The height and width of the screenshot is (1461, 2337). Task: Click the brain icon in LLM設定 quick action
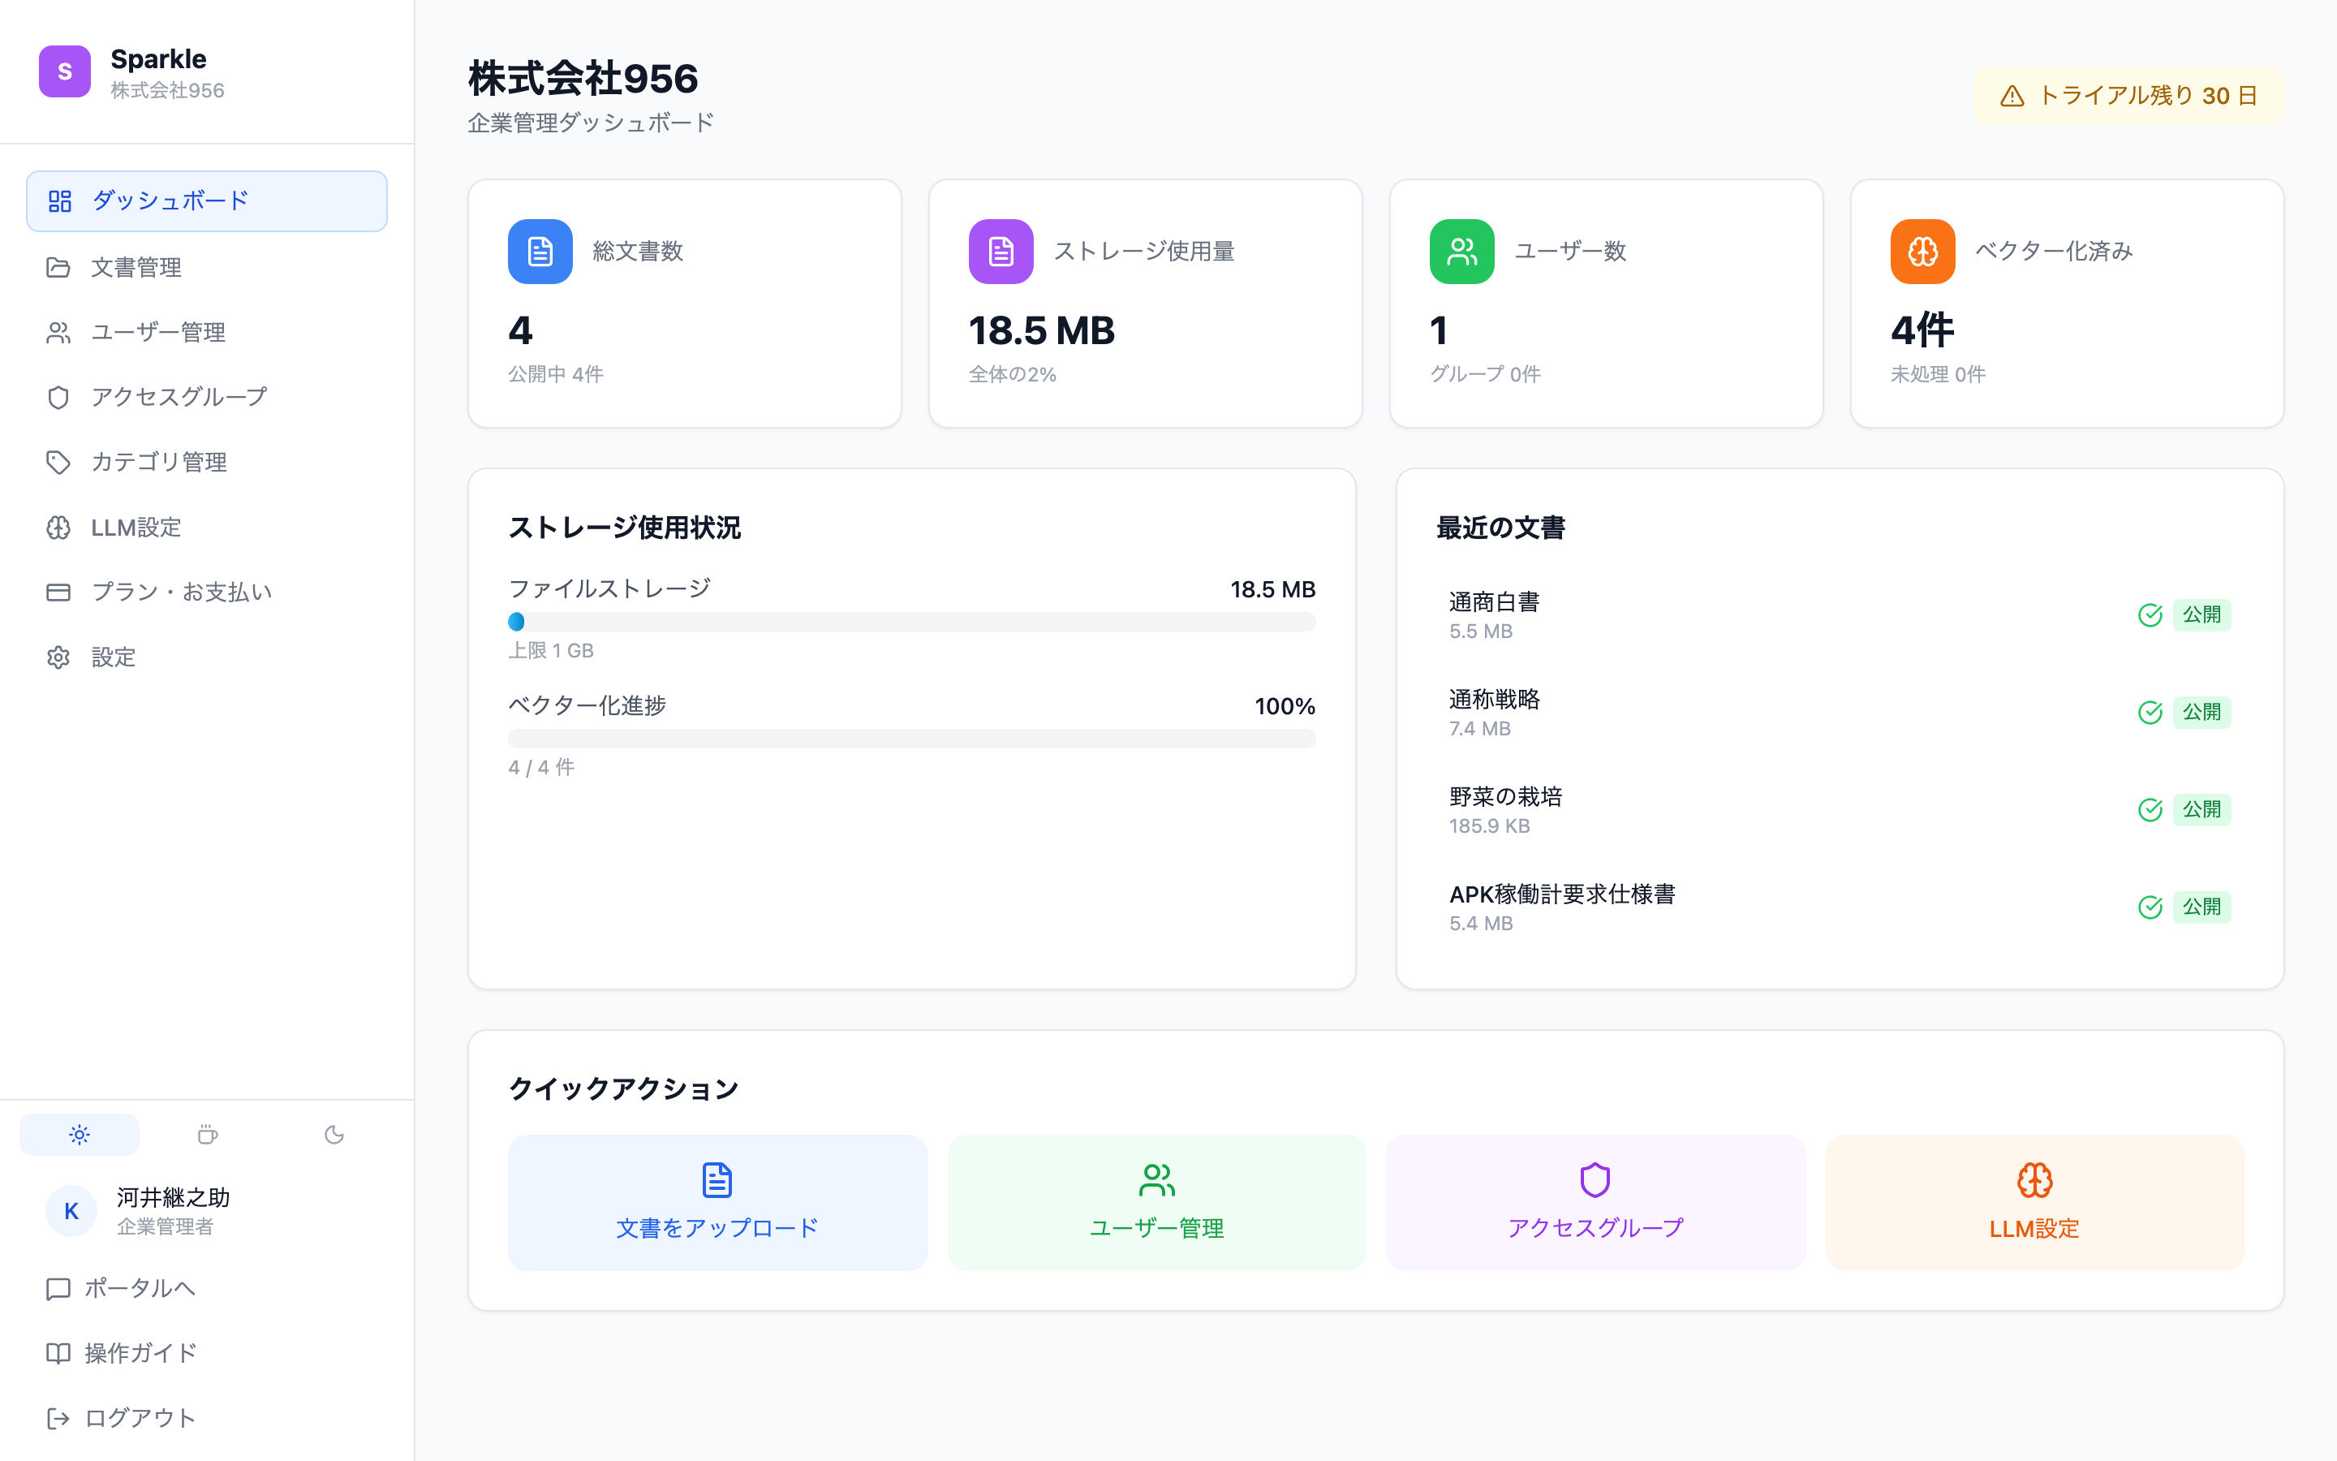point(2034,1180)
